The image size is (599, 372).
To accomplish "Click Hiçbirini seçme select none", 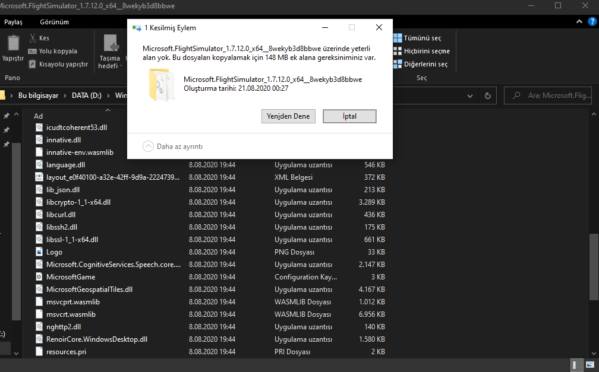I will pyautogui.click(x=422, y=51).
